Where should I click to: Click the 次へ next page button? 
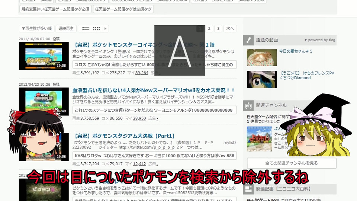coord(230,29)
